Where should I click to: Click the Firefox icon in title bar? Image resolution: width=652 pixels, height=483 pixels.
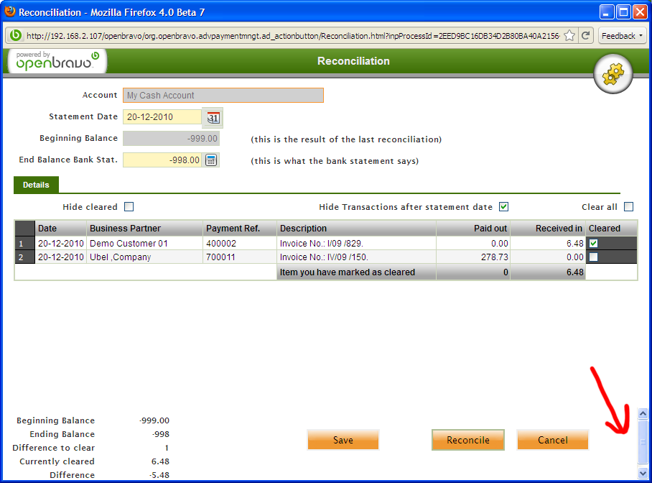pyautogui.click(x=9, y=12)
